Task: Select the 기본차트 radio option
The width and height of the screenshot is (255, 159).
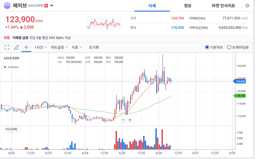Action: (214, 47)
